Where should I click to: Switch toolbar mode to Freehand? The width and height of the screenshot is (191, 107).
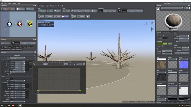tap(138, 11)
